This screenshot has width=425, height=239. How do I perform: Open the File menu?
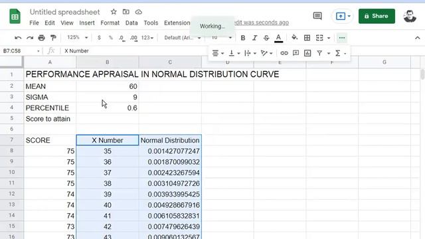[x=34, y=23]
